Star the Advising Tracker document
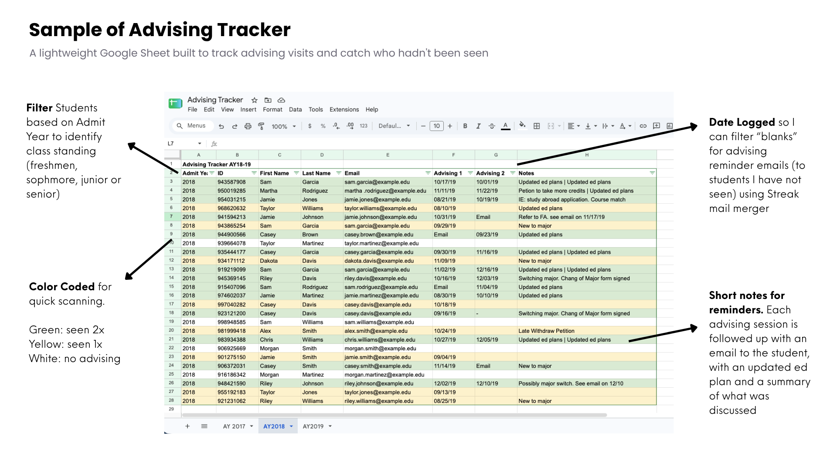The width and height of the screenshot is (837, 470). coord(255,100)
